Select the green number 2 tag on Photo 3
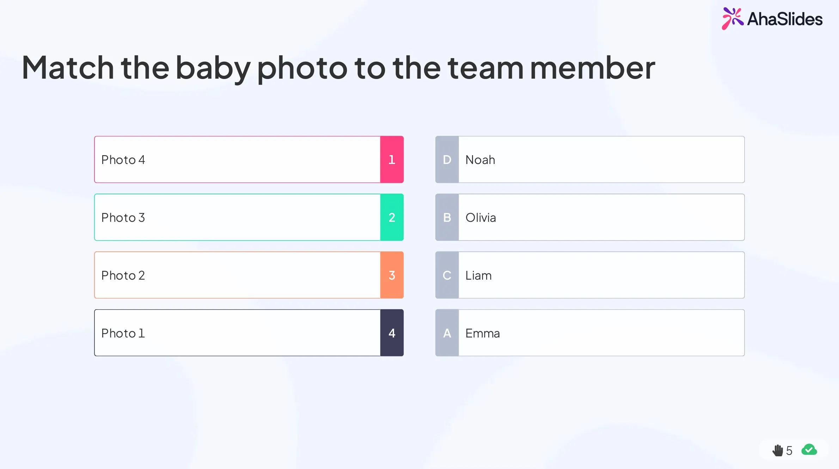Image resolution: width=839 pixels, height=469 pixels. pos(392,217)
